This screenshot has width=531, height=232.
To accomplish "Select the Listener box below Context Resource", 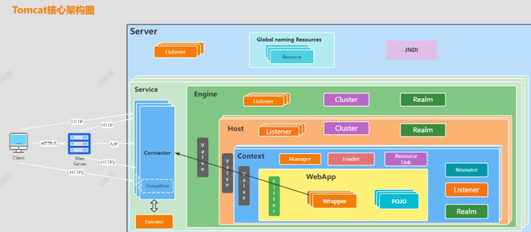I will pyautogui.click(x=466, y=190).
